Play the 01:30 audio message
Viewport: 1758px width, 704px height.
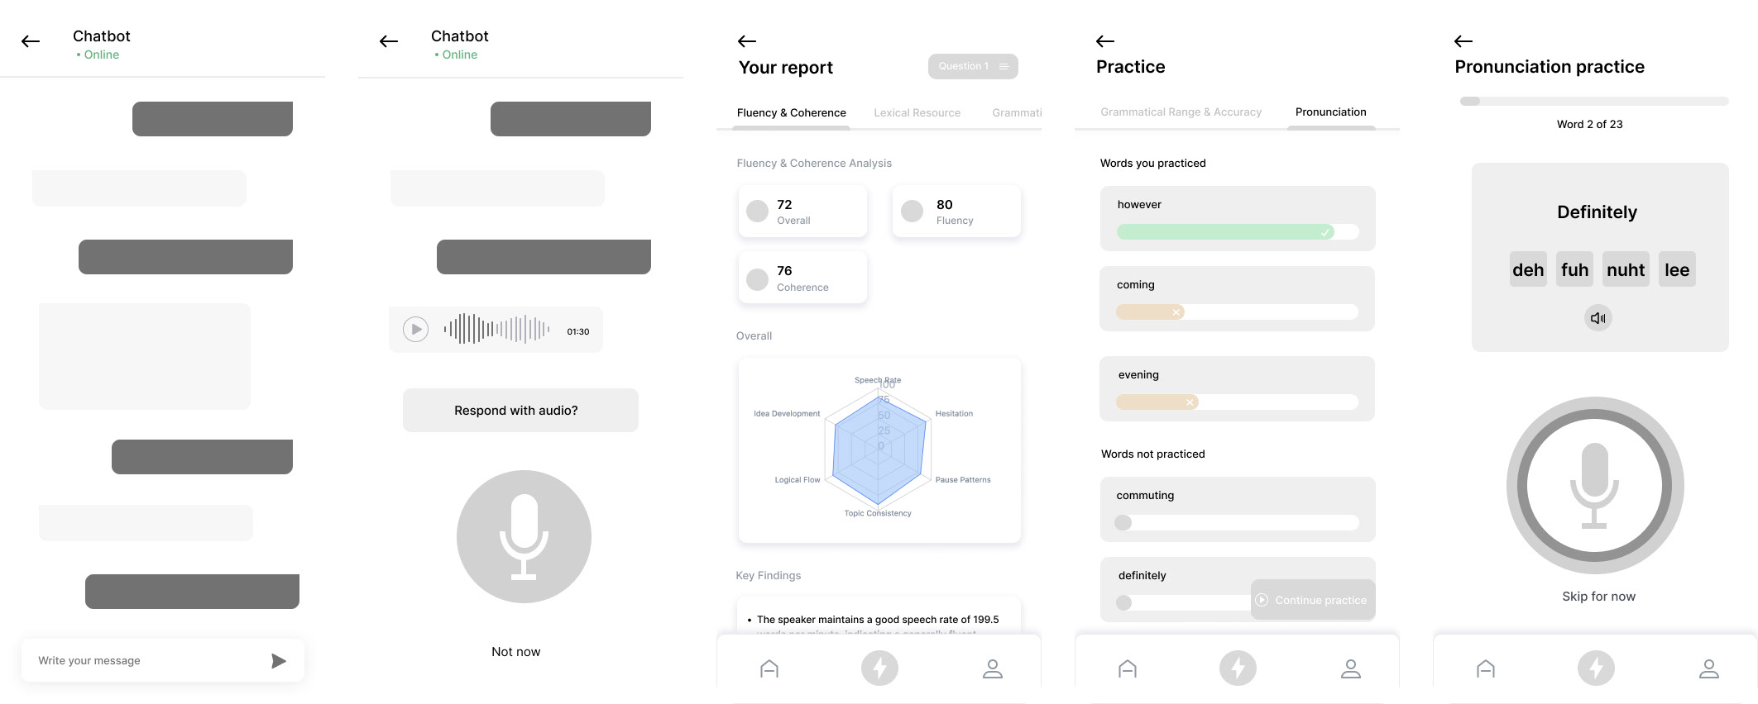415,330
